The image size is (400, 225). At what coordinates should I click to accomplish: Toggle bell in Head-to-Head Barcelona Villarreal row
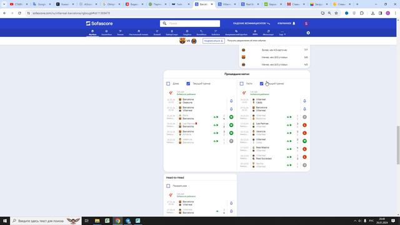[x=231, y=203]
